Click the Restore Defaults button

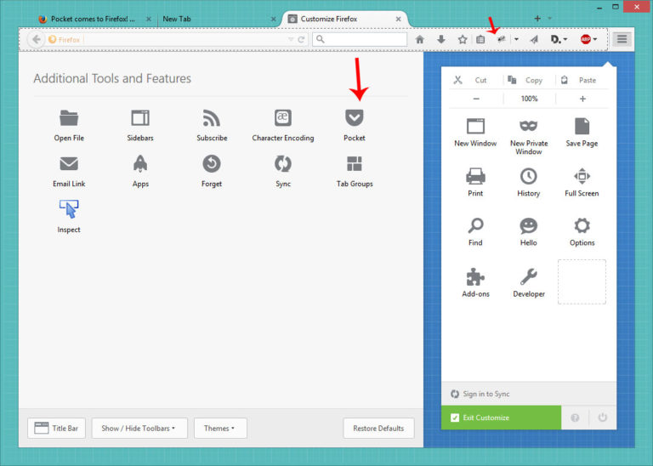378,428
